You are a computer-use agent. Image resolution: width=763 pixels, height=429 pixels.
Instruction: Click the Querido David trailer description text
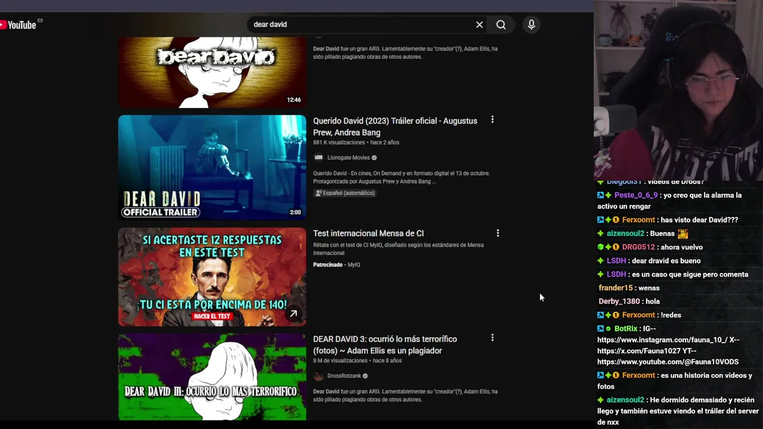point(401,177)
